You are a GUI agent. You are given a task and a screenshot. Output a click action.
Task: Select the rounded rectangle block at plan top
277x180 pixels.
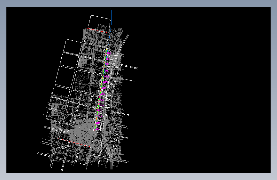99,24
